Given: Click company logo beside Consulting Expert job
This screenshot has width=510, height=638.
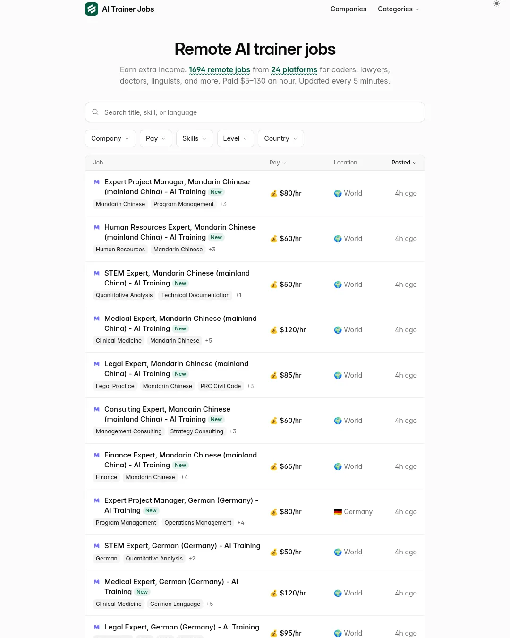Looking at the screenshot, I should click(x=97, y=409).
